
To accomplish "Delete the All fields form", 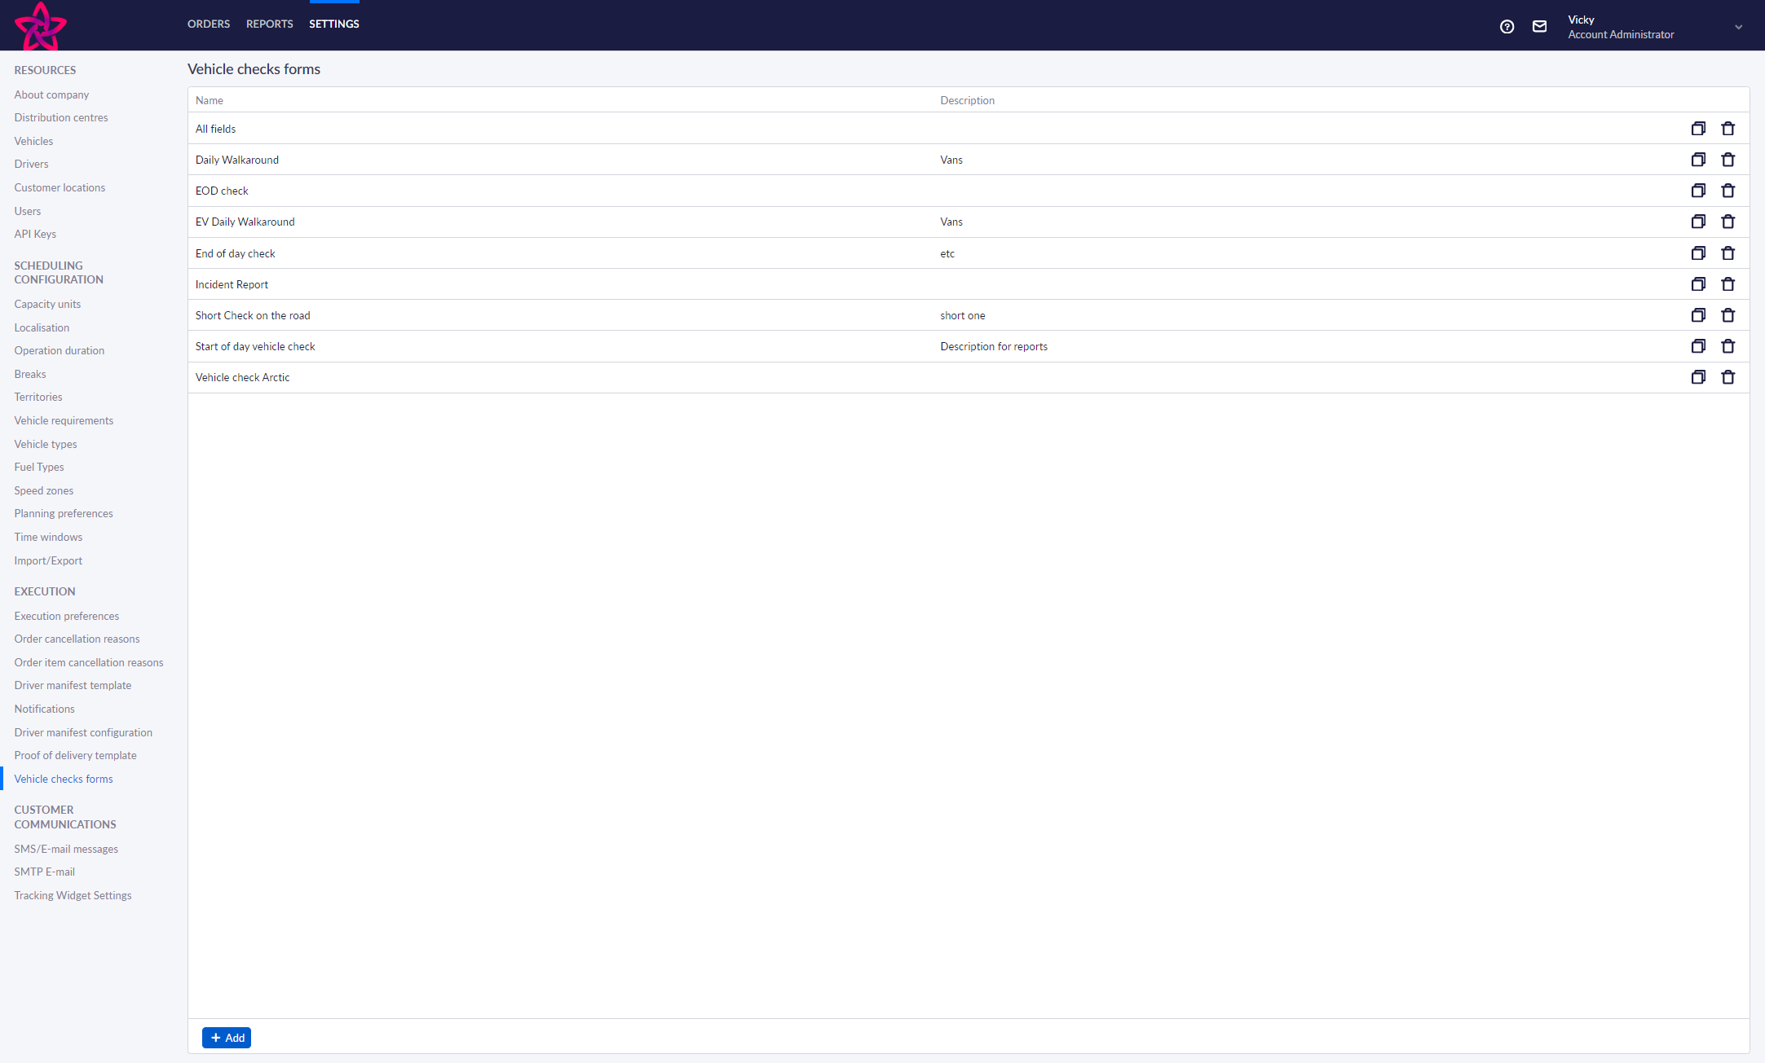I will click(1727, 129).
